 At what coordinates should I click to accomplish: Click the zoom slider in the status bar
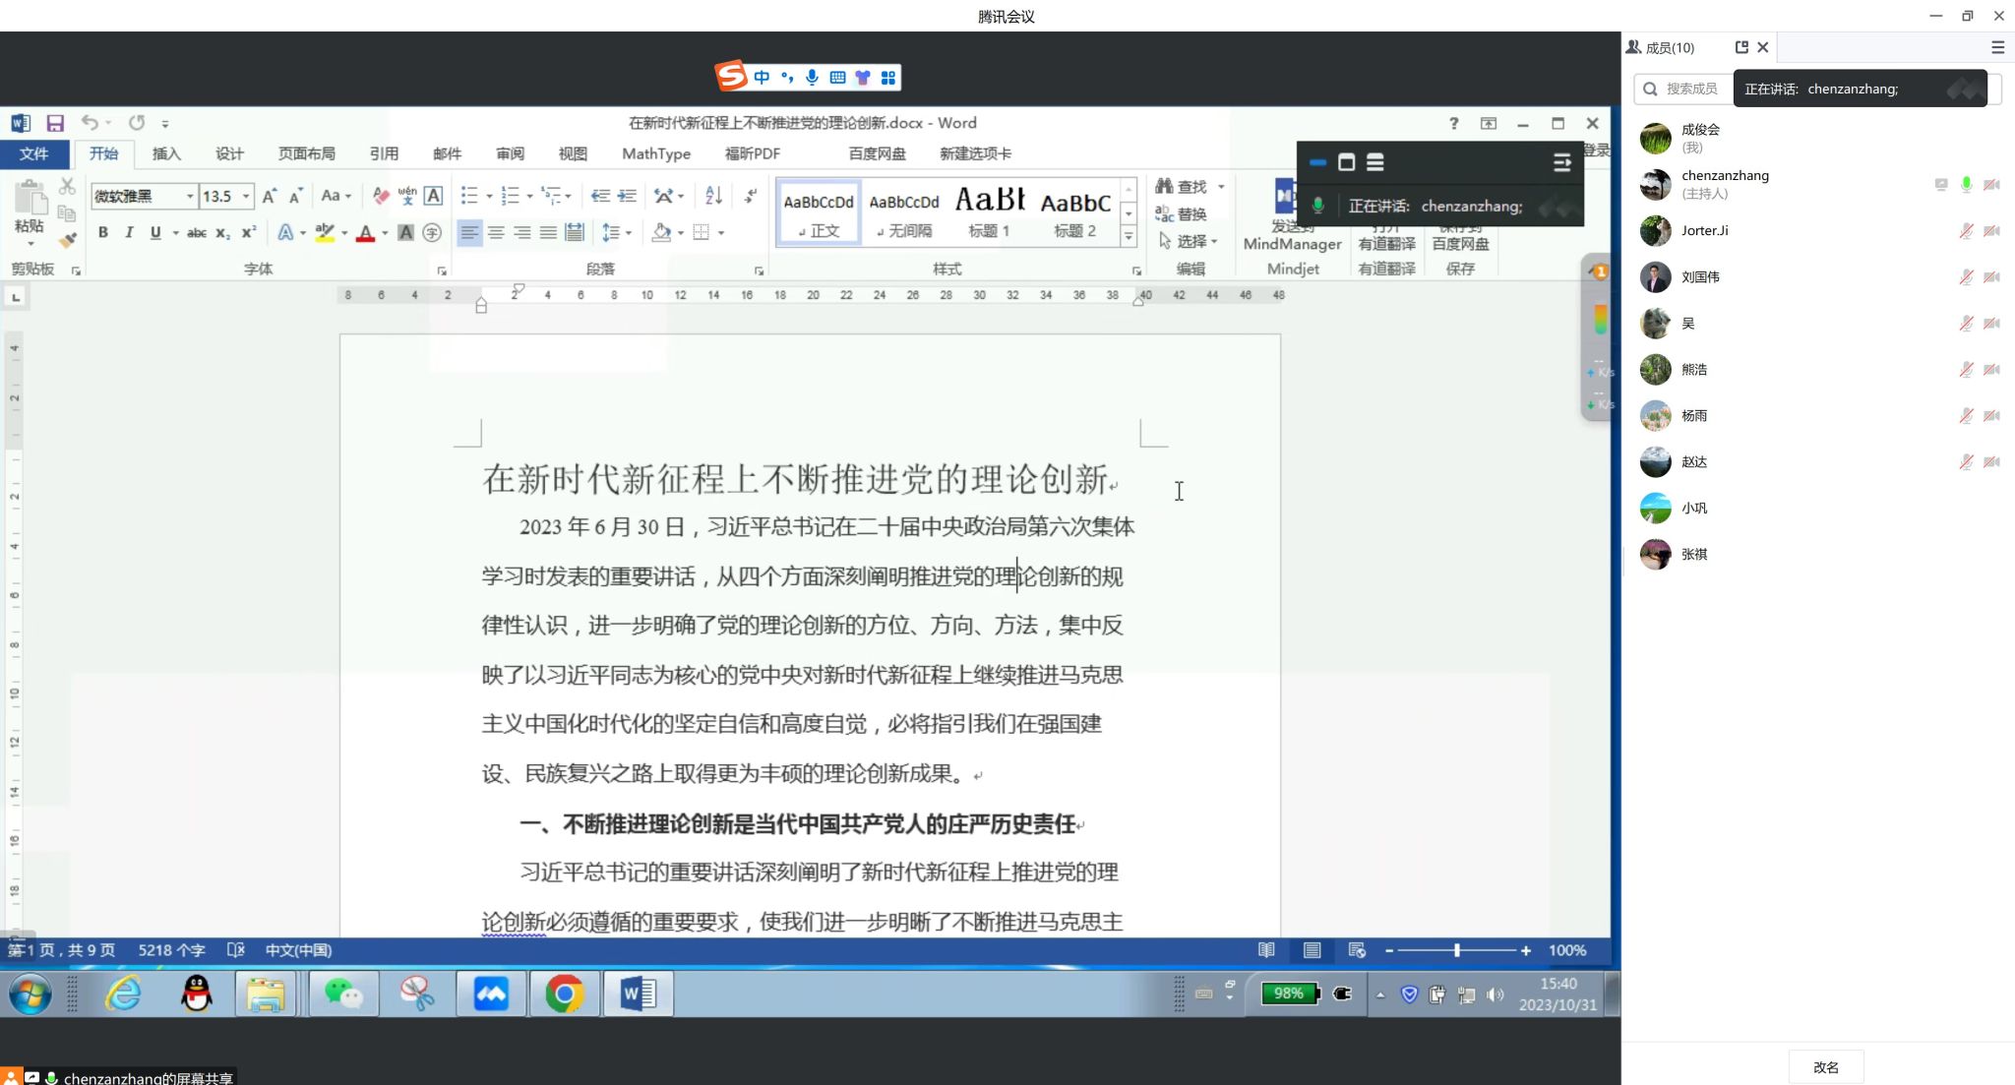(1456, 950)
